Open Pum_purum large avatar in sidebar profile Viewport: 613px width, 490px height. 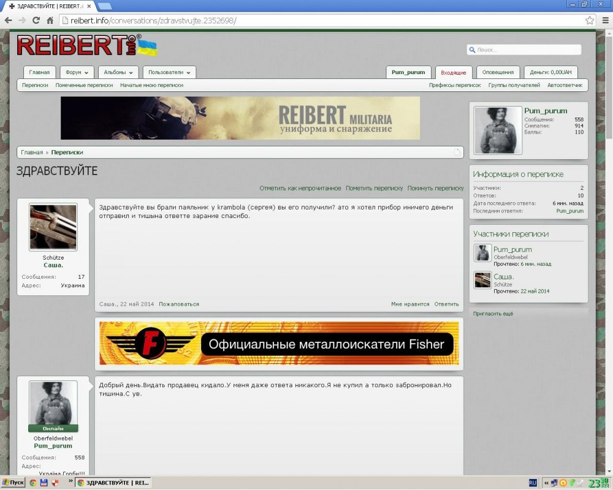[498, 130]
